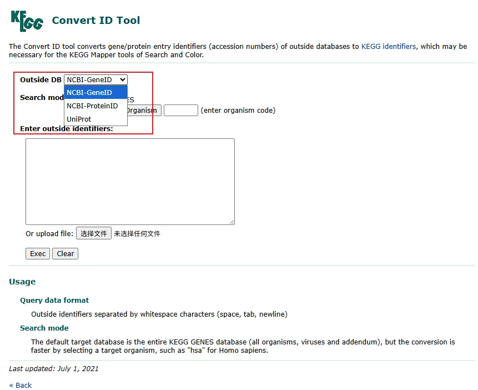Click the Outside DB label

41,80
